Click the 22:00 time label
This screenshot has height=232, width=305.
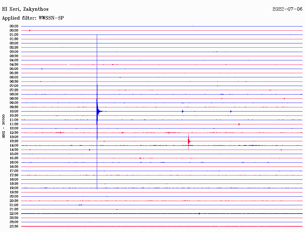tap(14, 214)
